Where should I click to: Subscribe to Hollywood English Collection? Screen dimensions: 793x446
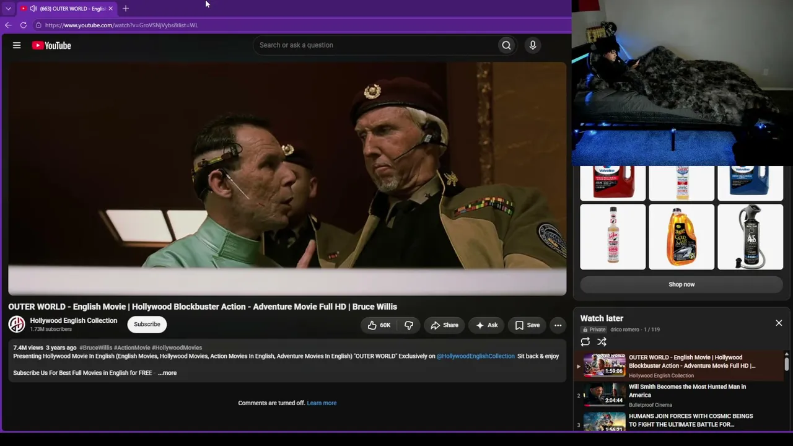(147, 325)
